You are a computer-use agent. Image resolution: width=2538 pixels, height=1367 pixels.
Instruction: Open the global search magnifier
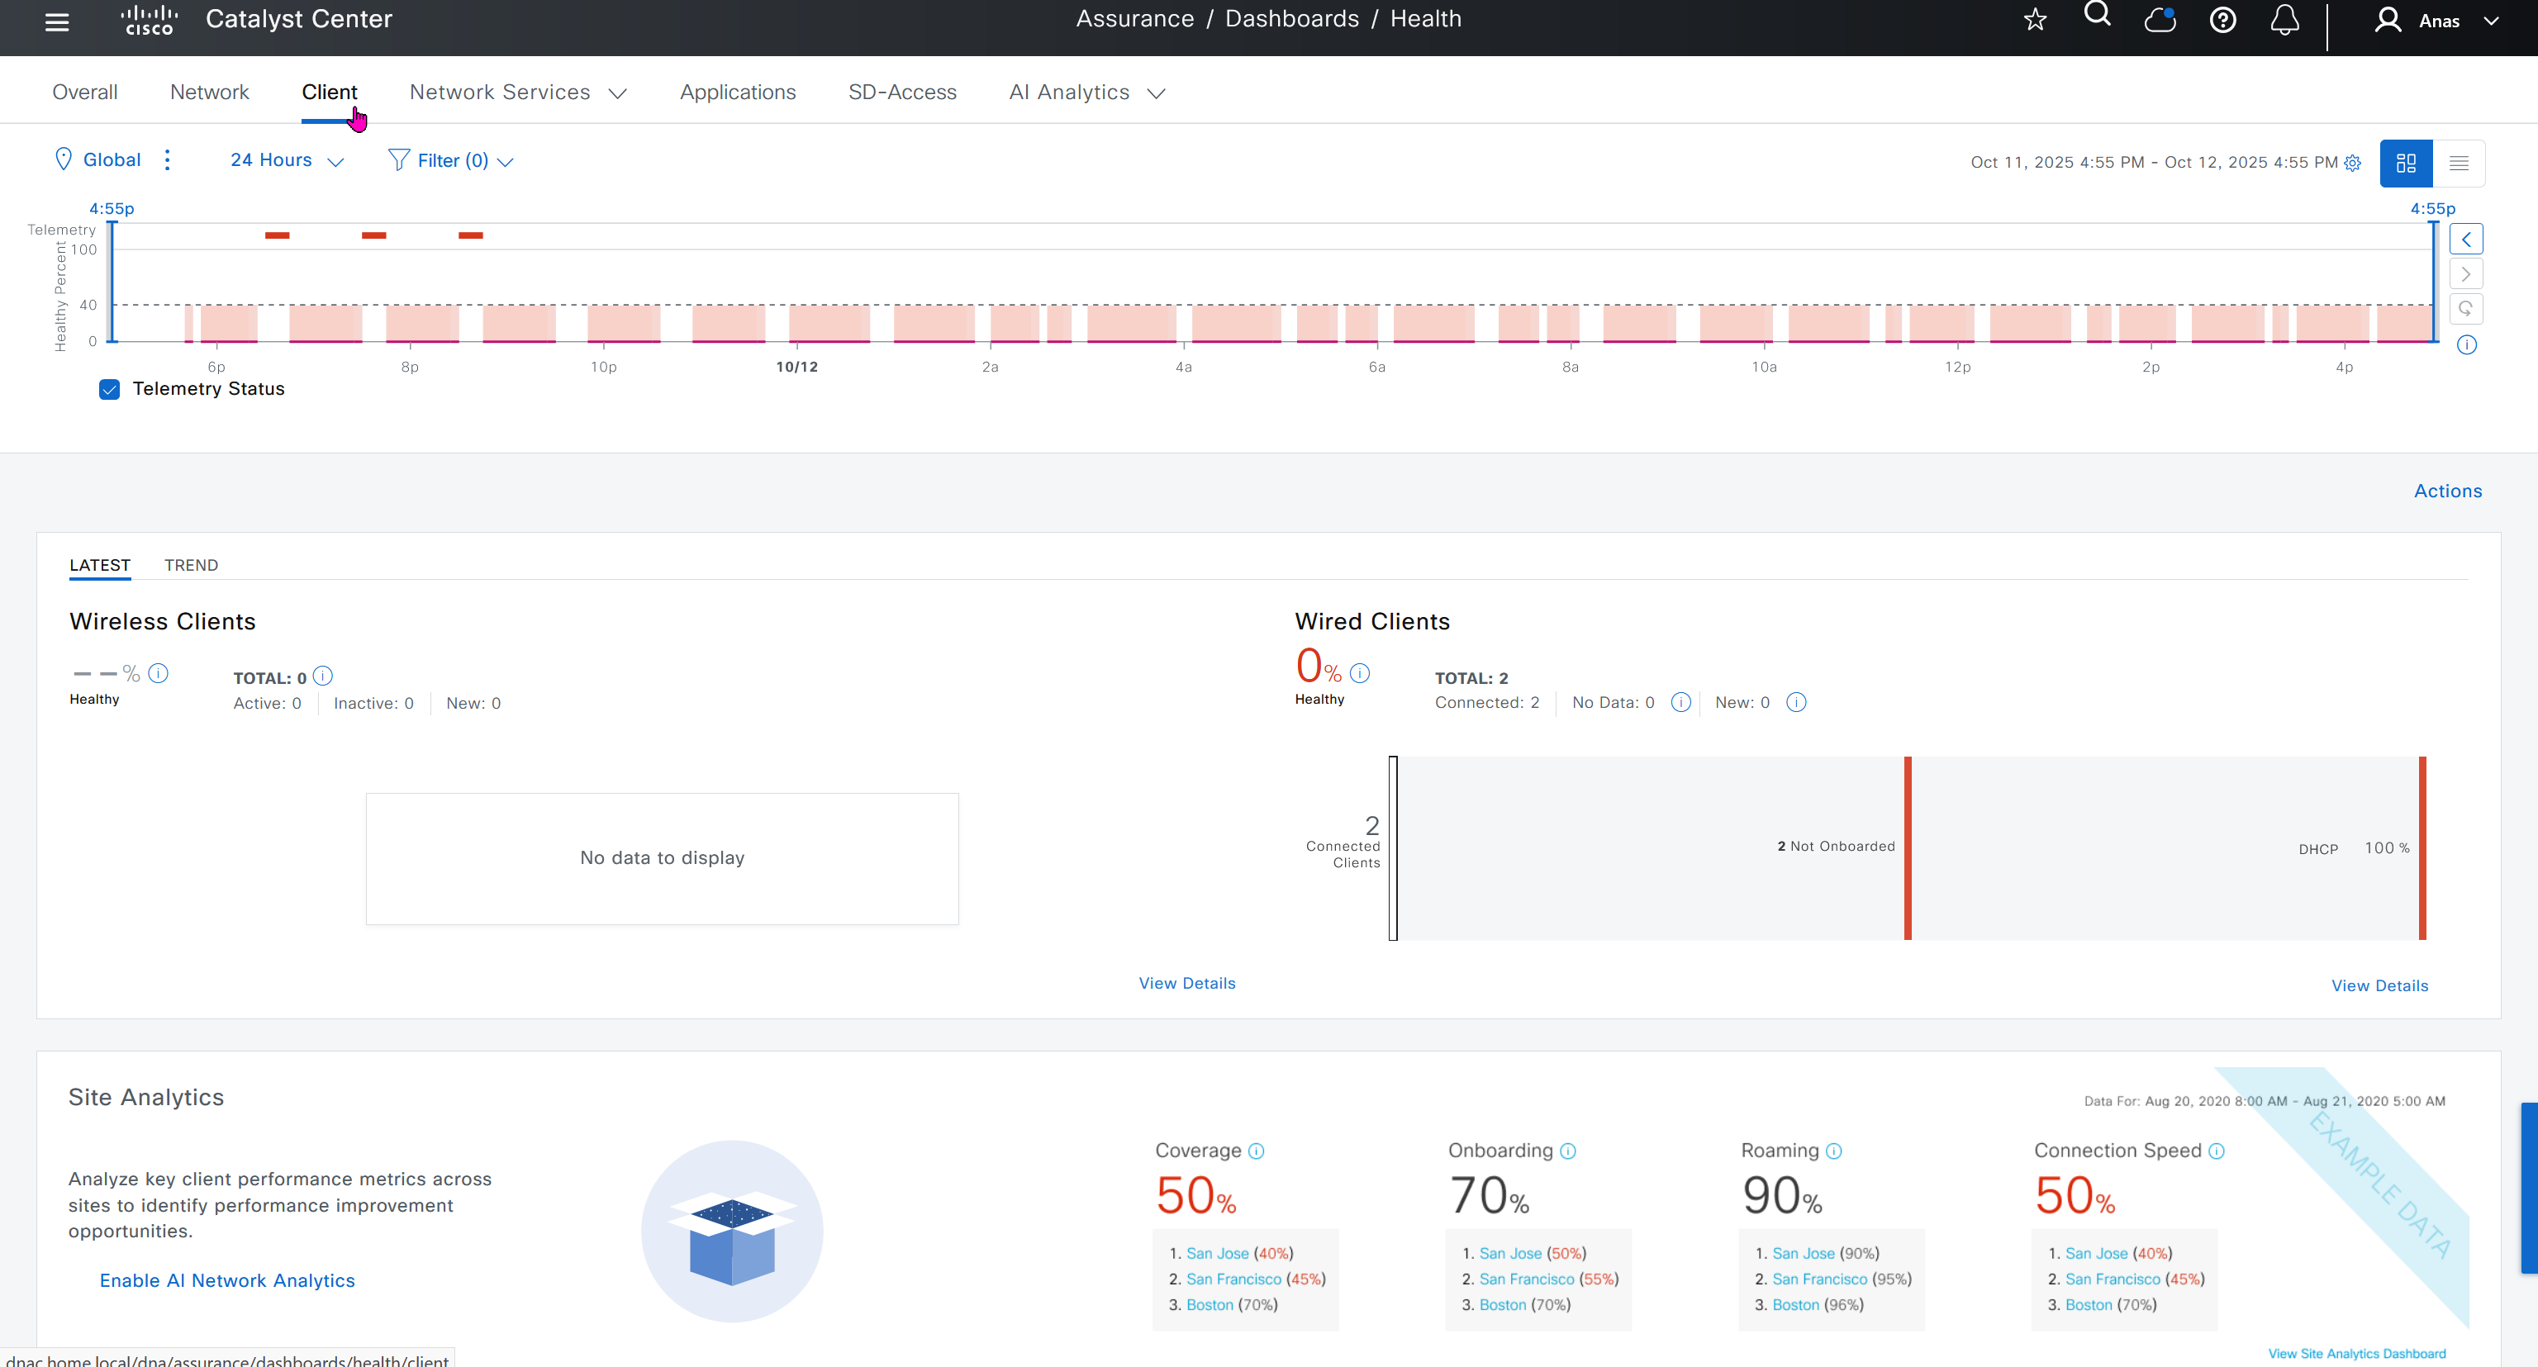tap(2098, 15)
